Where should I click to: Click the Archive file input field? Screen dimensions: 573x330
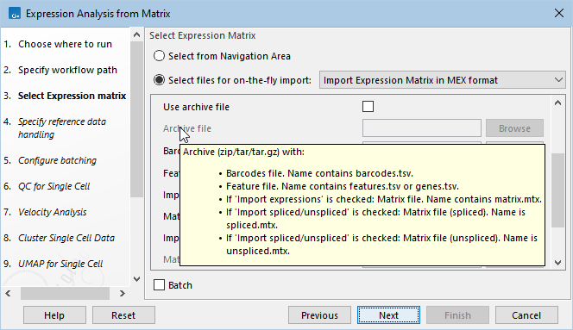tap(422, 128)
